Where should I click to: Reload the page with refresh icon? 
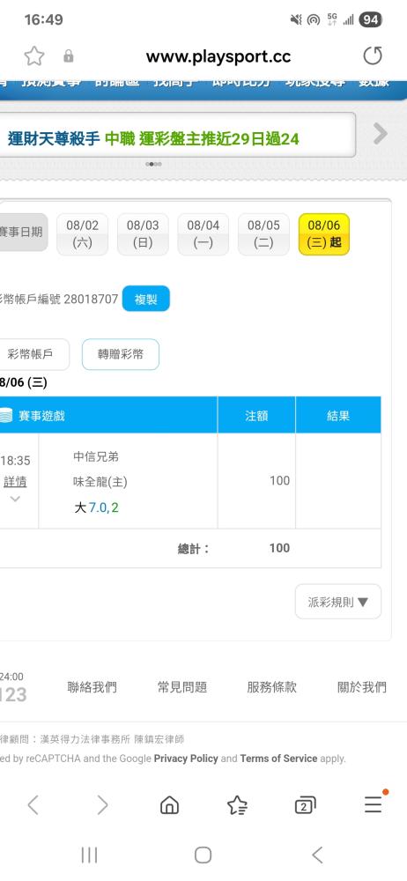click(x=372, y=56)
